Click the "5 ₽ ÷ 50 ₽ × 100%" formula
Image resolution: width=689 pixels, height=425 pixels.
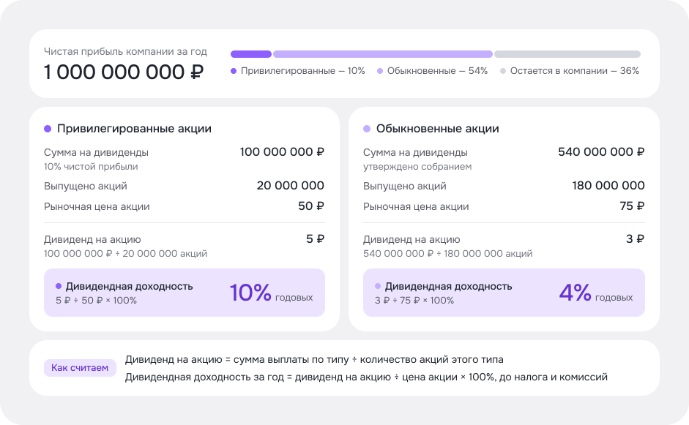96,301
